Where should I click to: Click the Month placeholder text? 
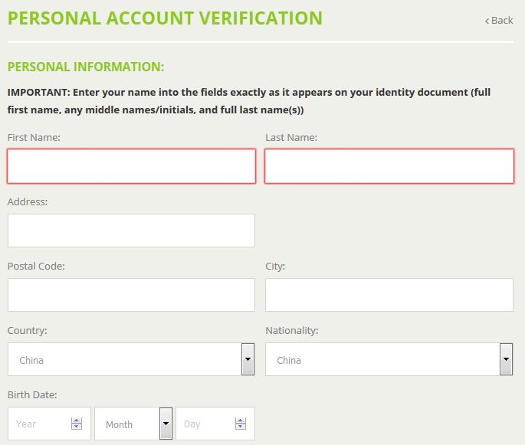(120, 424)
